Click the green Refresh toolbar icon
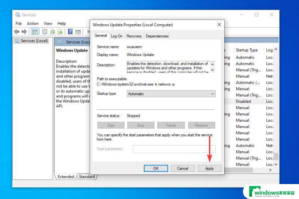Image resolution: width=299 pixels, height=199 pixels. (x=53, y=32)
